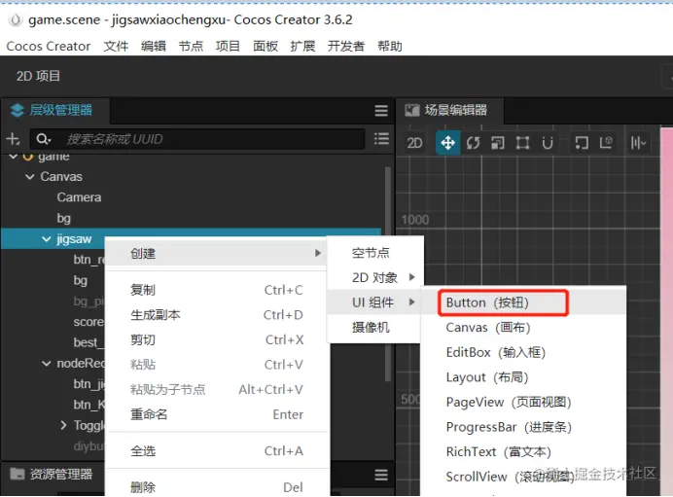Viewport: 673px width, 497px height.
Task: Open the 节点 (Node) menu
Action: [191, 46]
